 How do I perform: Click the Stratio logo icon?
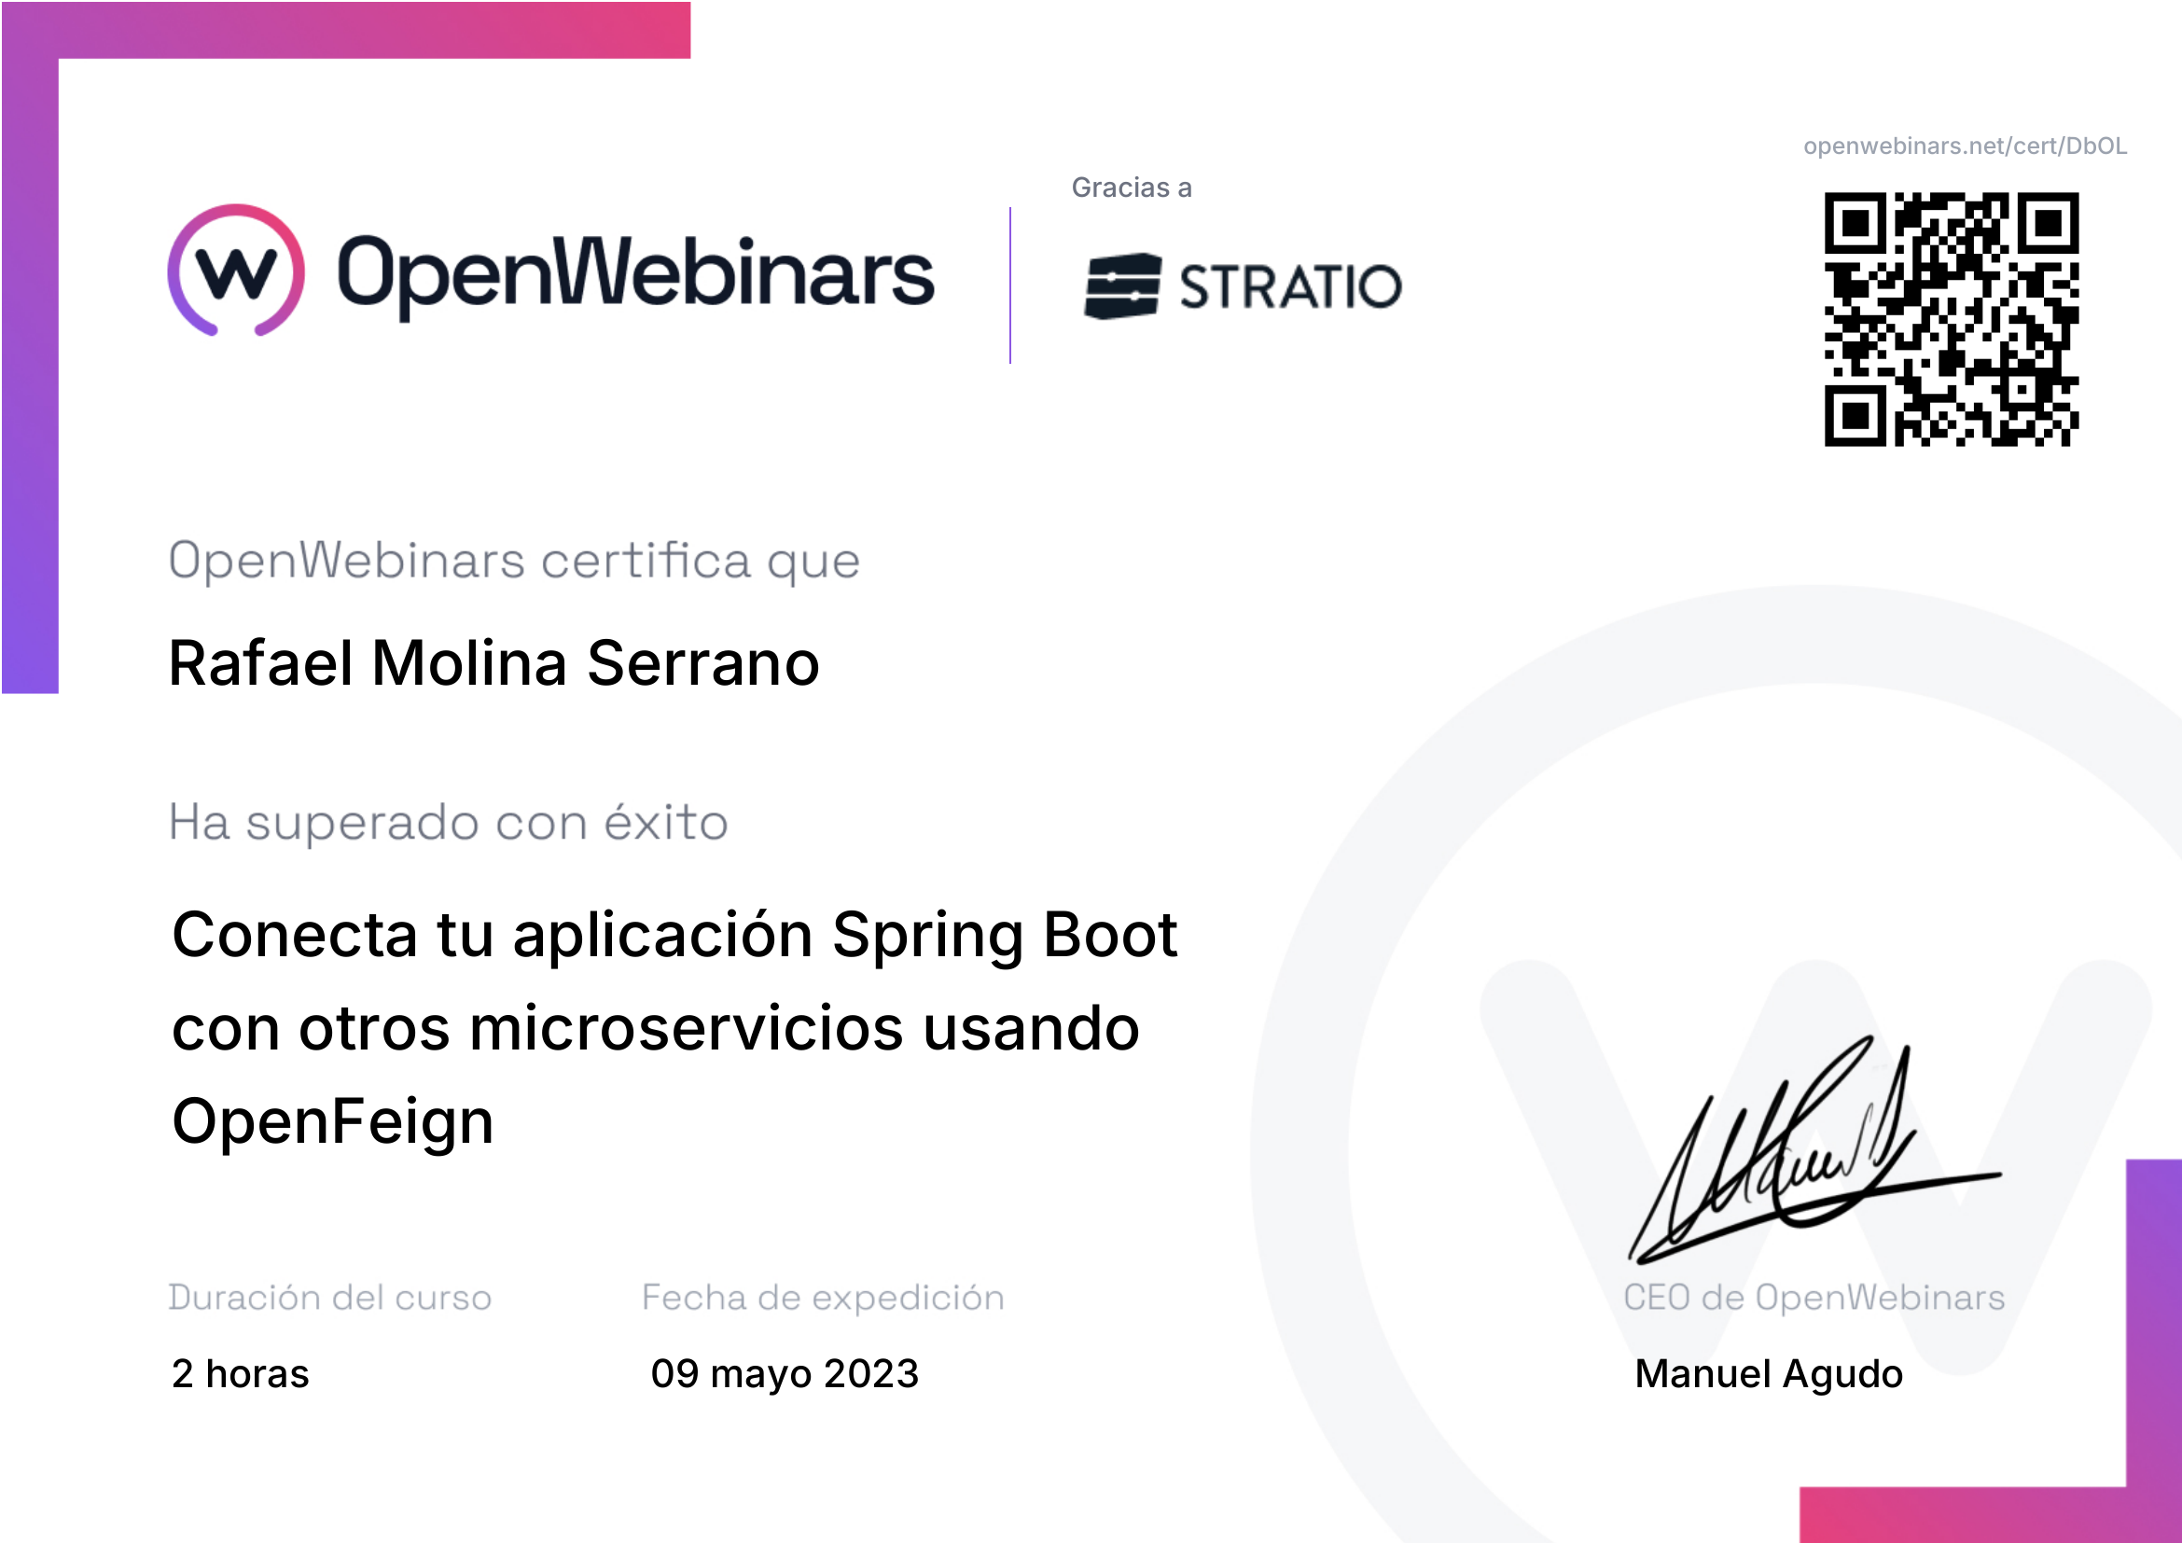[1121, 286]
